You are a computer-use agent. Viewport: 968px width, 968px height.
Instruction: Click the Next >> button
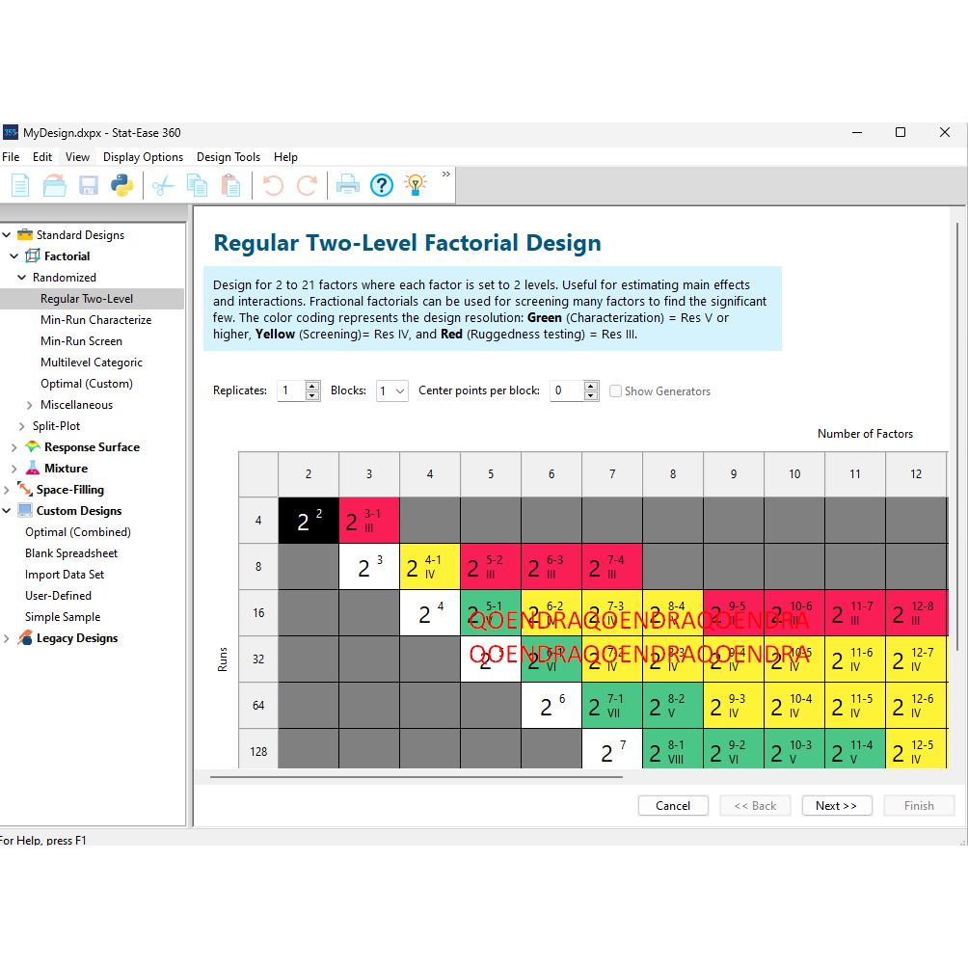click(x=836, y=806)
